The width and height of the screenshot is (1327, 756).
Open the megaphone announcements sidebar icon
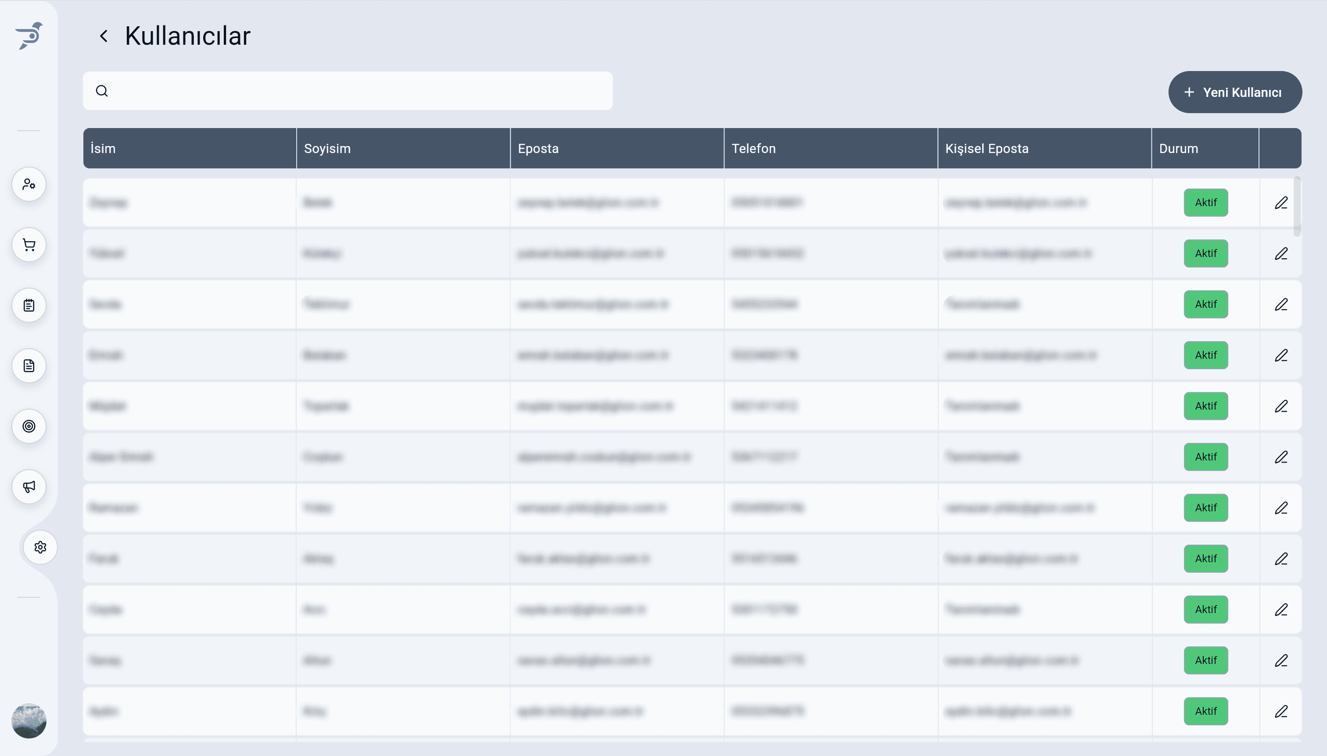point(29,486)
